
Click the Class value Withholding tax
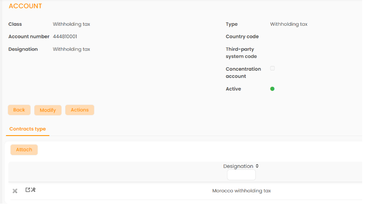click(x=71, y=24)
